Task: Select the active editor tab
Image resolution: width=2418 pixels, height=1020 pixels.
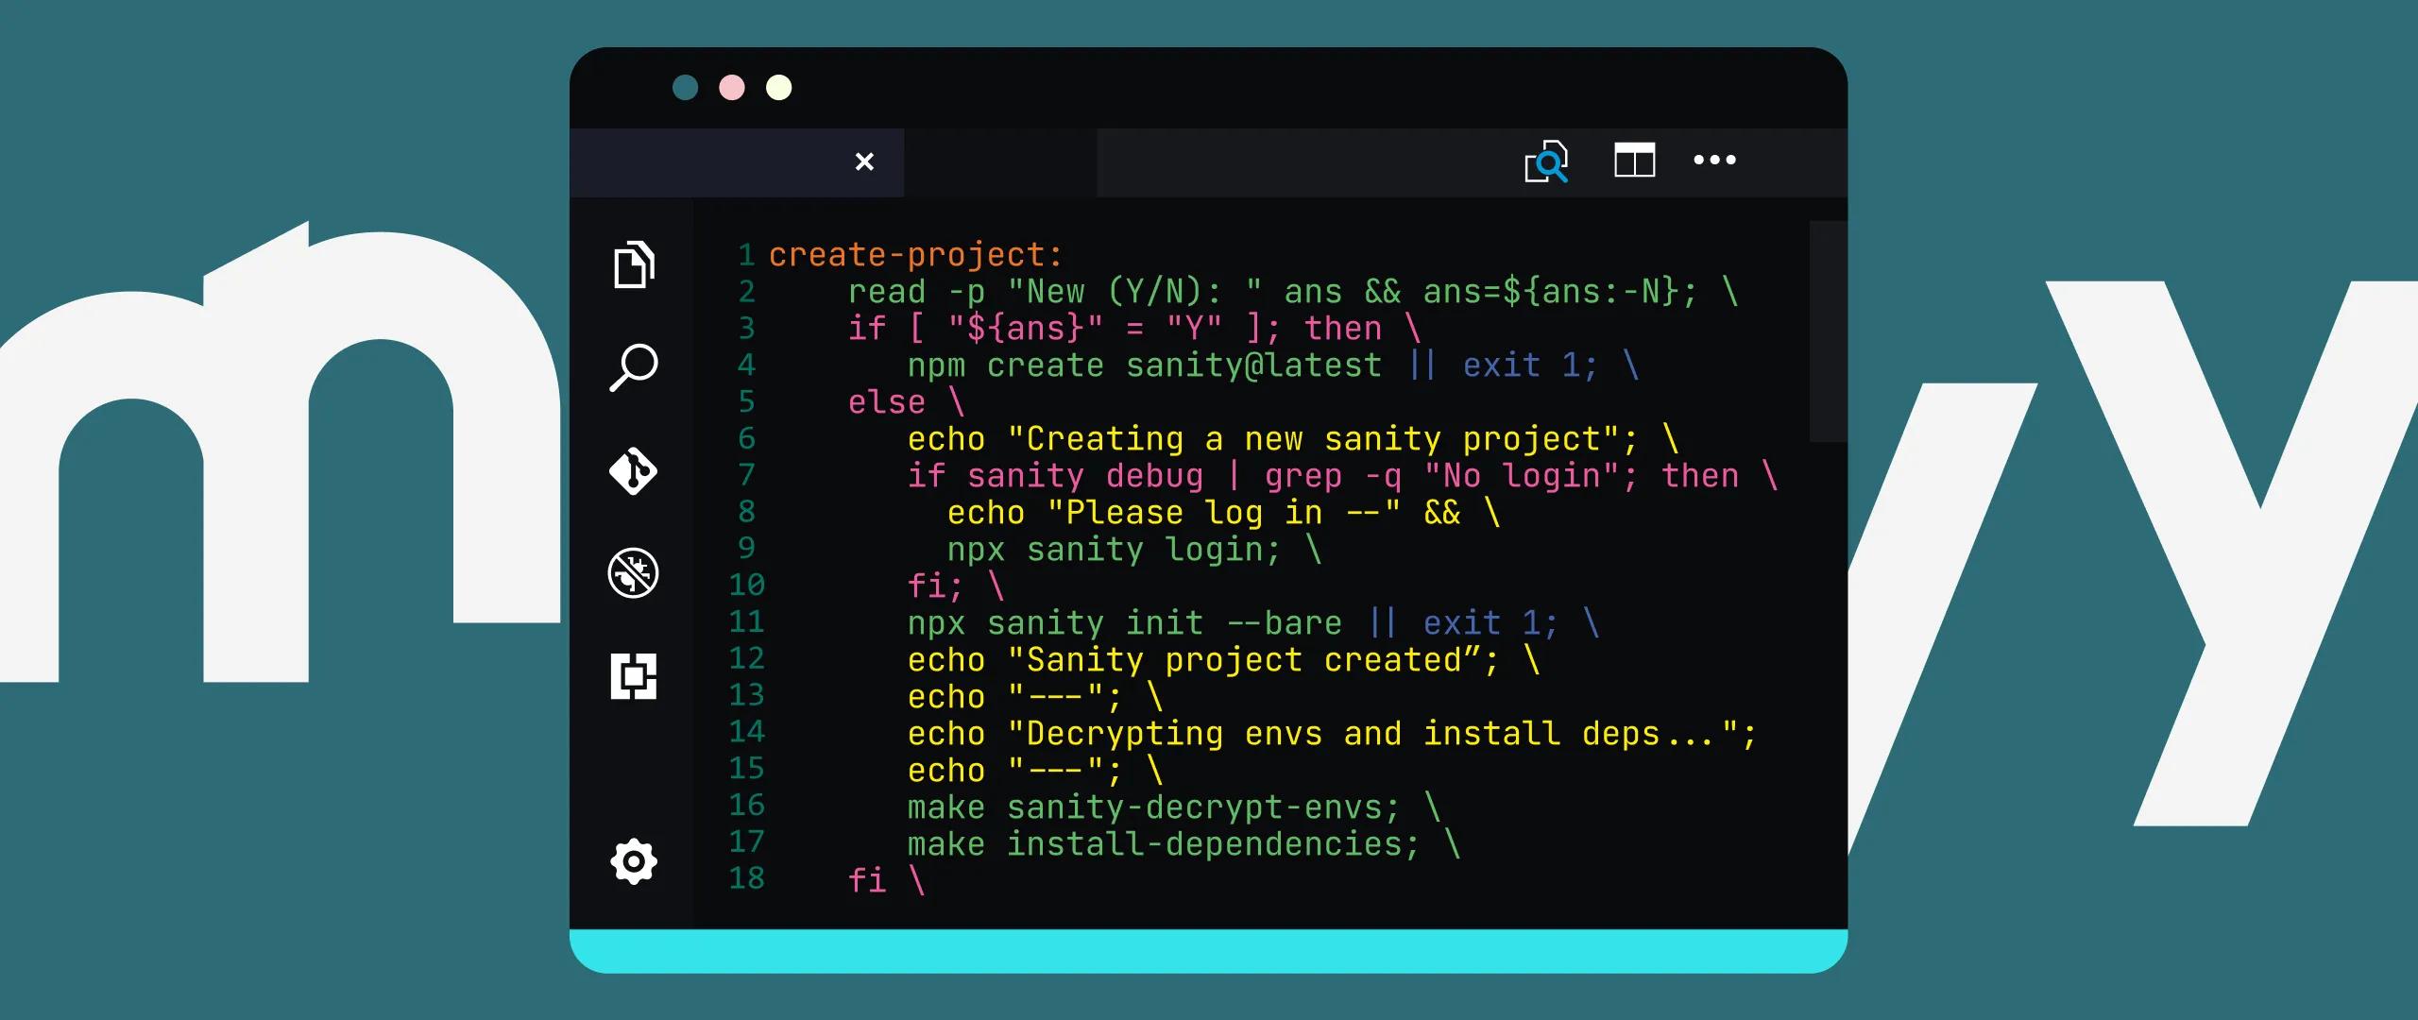Action: click(x=737, y=162)
